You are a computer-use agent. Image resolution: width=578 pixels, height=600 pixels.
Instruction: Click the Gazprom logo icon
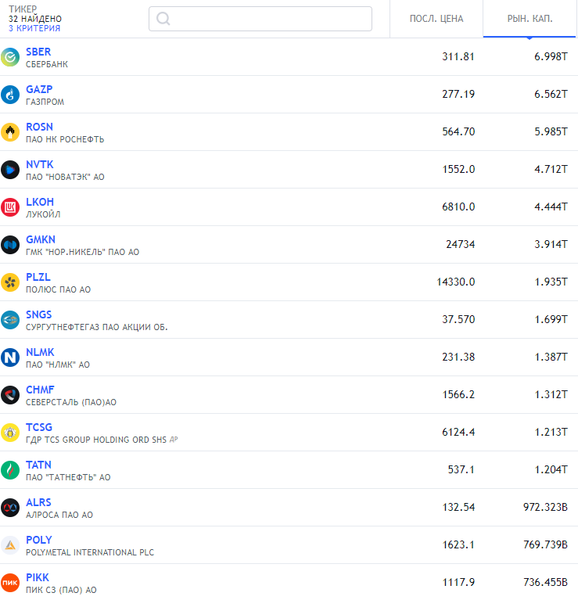click(x=10, y=95)
